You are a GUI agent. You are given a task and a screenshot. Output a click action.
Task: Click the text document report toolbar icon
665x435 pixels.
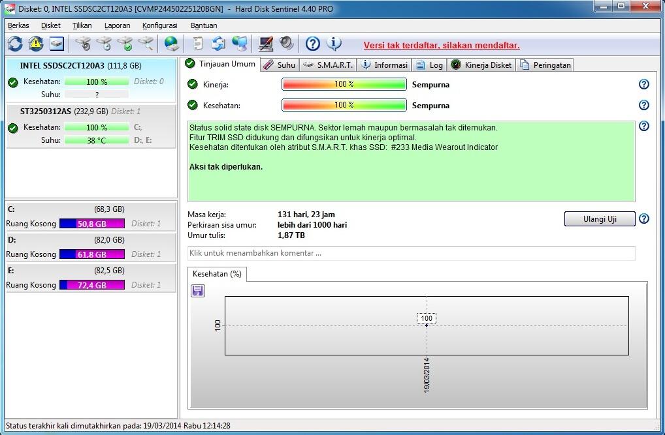pyautogui.click(x=198, y=44)
